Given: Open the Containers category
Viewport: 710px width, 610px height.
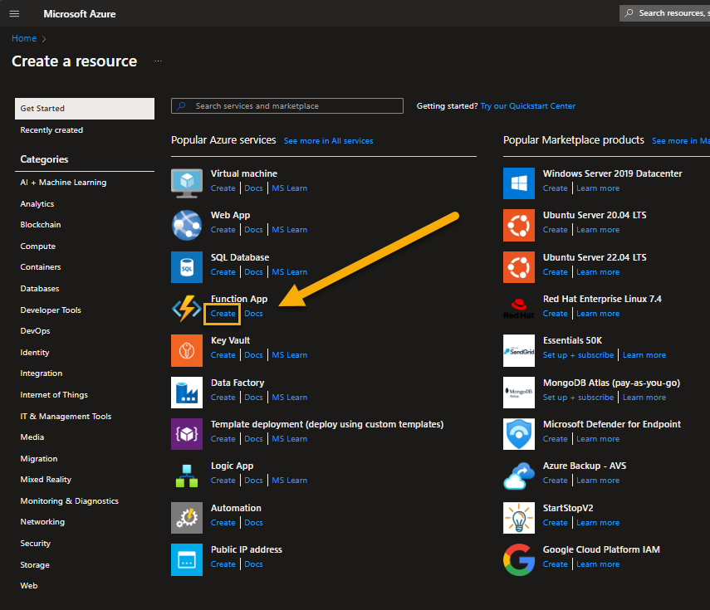Looking at the screenshot, I should (41, 267).
